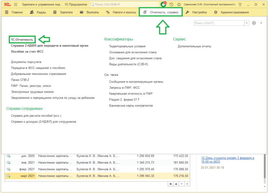This screenshot has height=193, width=268.
Task: Open Передача в ФСС сведений о пособиях
Action: (38, 68)
